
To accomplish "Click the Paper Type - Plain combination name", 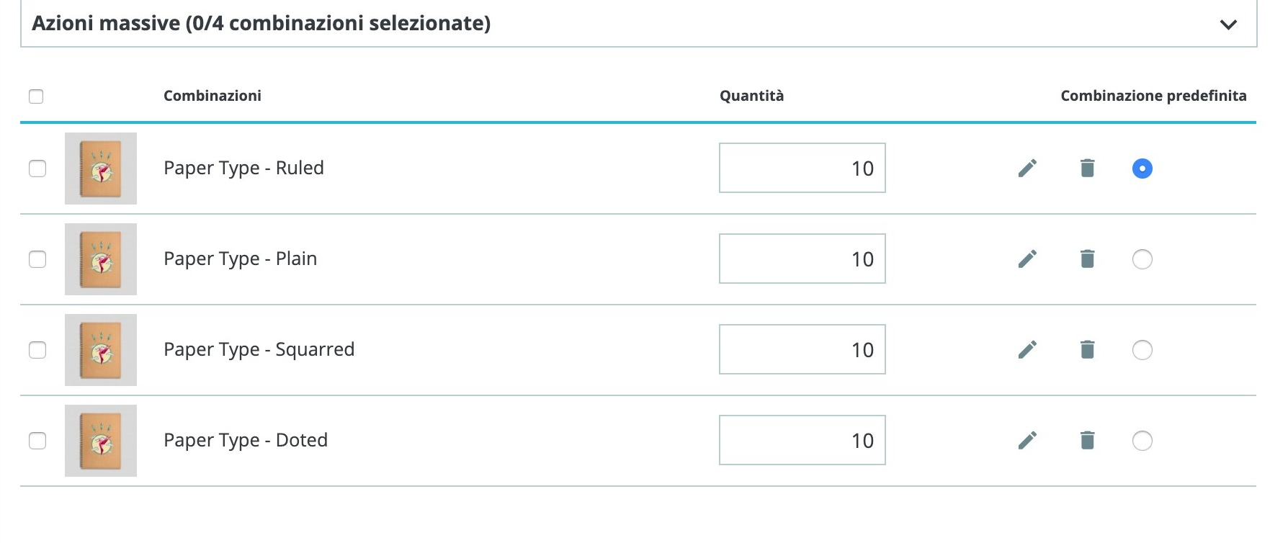I will 240,259.
